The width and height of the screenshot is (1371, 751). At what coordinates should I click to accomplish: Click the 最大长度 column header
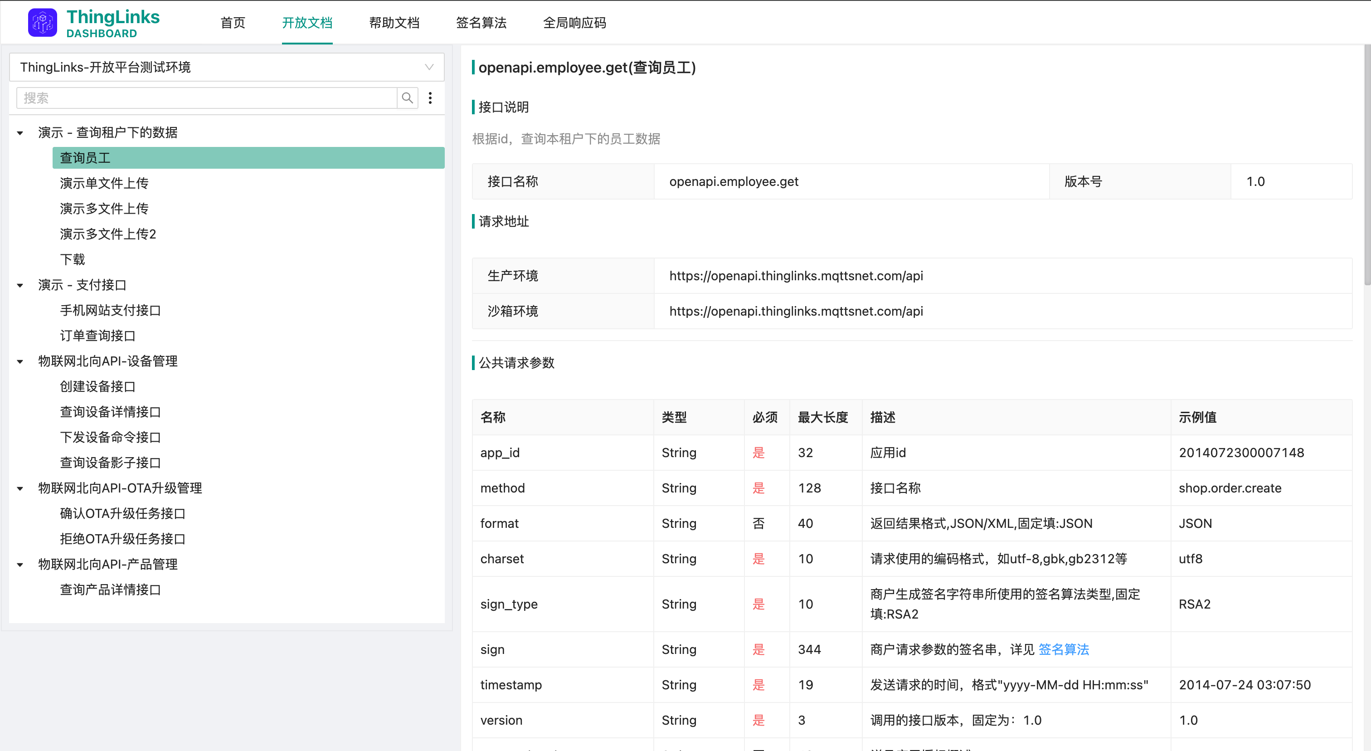823,417
